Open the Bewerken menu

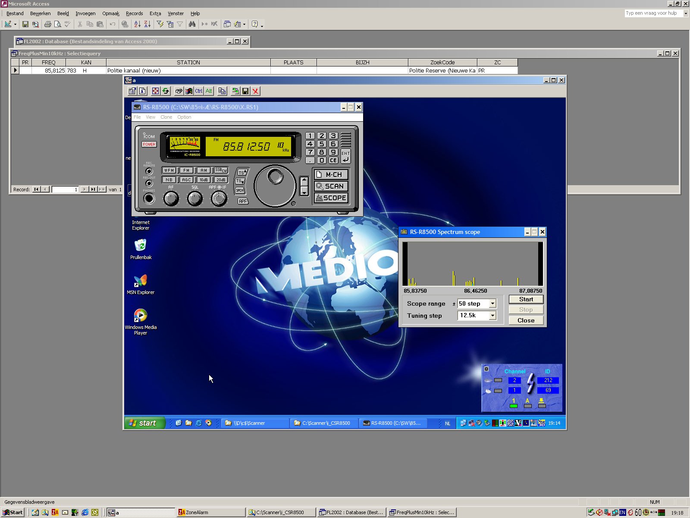pos(41,13)
